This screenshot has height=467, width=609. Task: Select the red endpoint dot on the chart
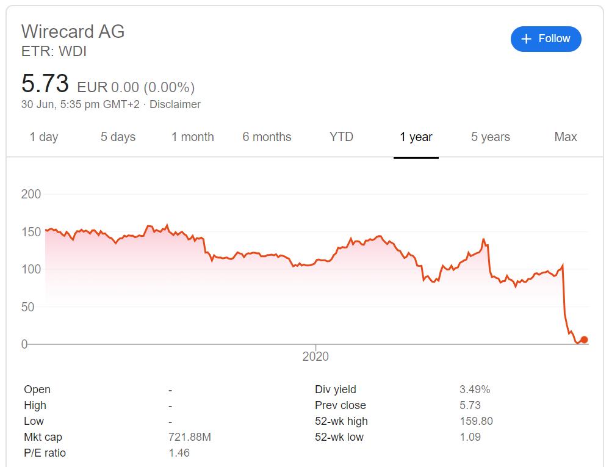(583, 339)
